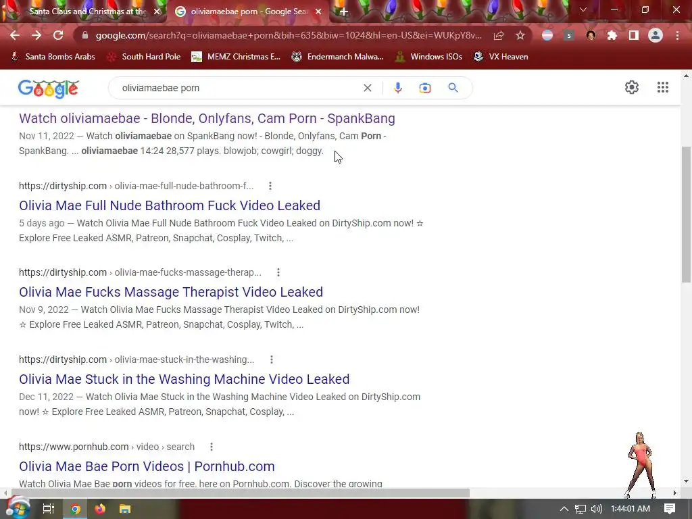The height and width of the screenshot is (519, 692).
Task: Click the vertical scrollbar down arrow
Action: pyautogui.click(x=686, y=481)
